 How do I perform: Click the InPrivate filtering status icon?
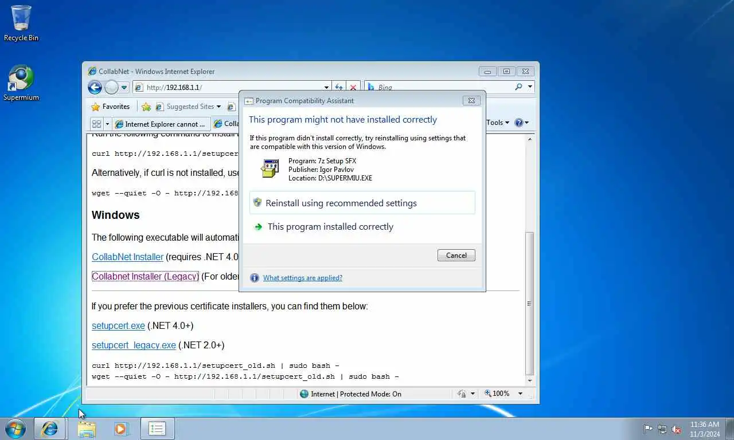462,394
